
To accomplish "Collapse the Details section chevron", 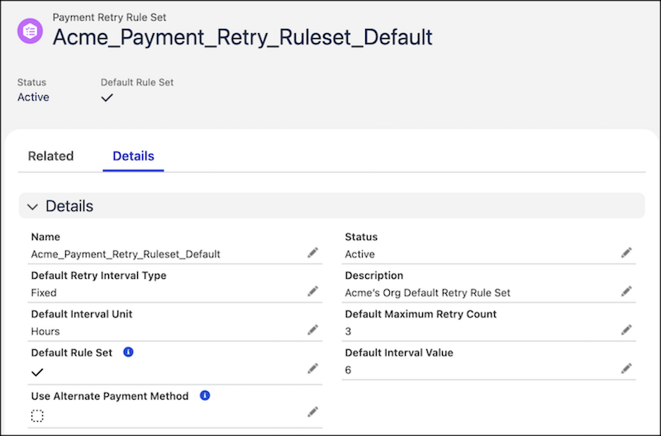I will pyautogui.click(x=32, y=207).
